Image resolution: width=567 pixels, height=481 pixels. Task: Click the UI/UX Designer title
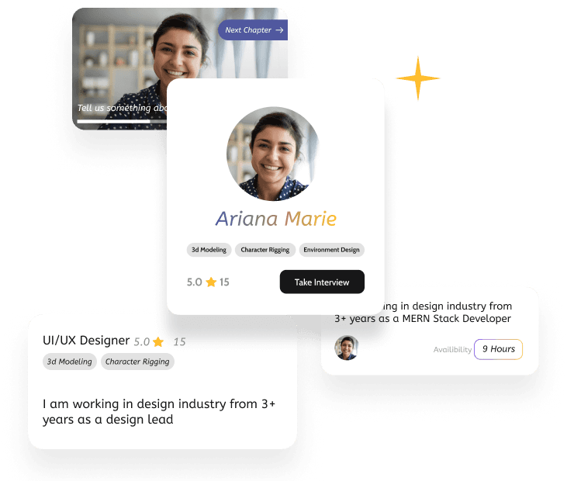click(x=86, y=341)
